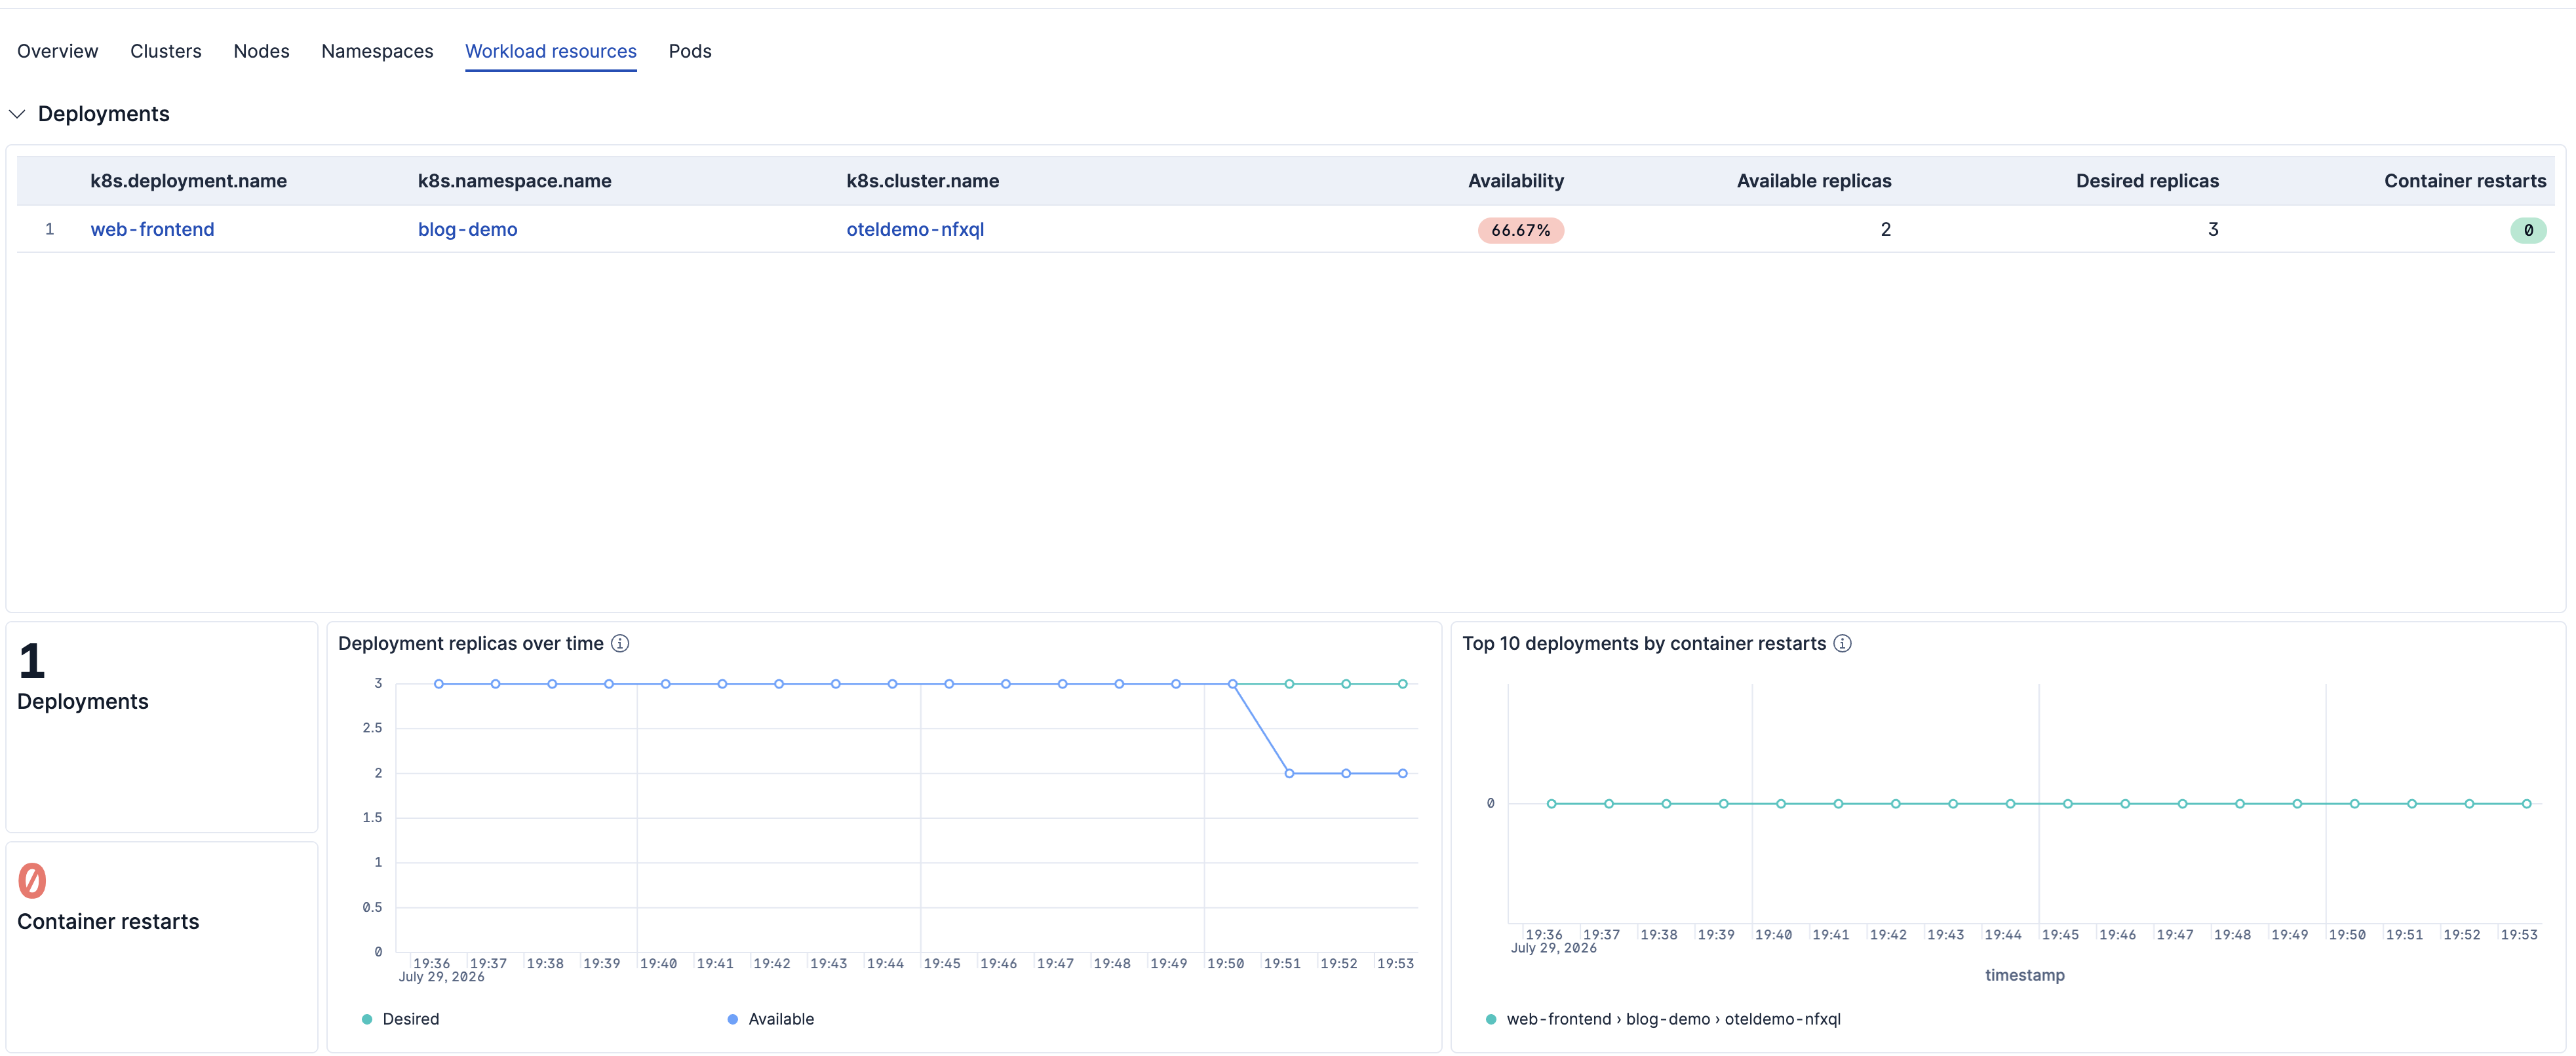Collapse the Deployments section chevron

pyautogui.click(x=17, y=114)
